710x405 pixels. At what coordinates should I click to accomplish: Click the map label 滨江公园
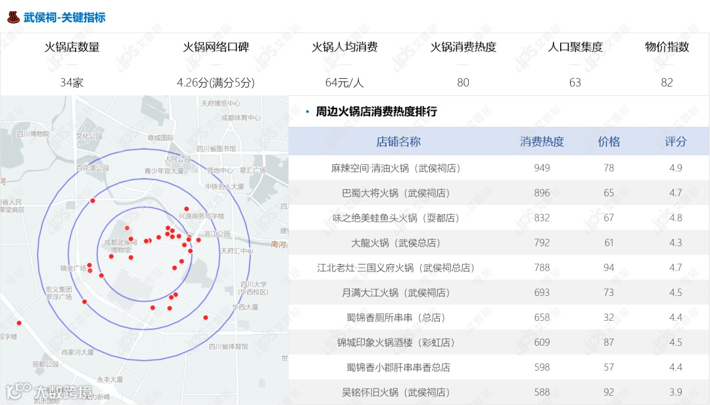click(217, 234)
